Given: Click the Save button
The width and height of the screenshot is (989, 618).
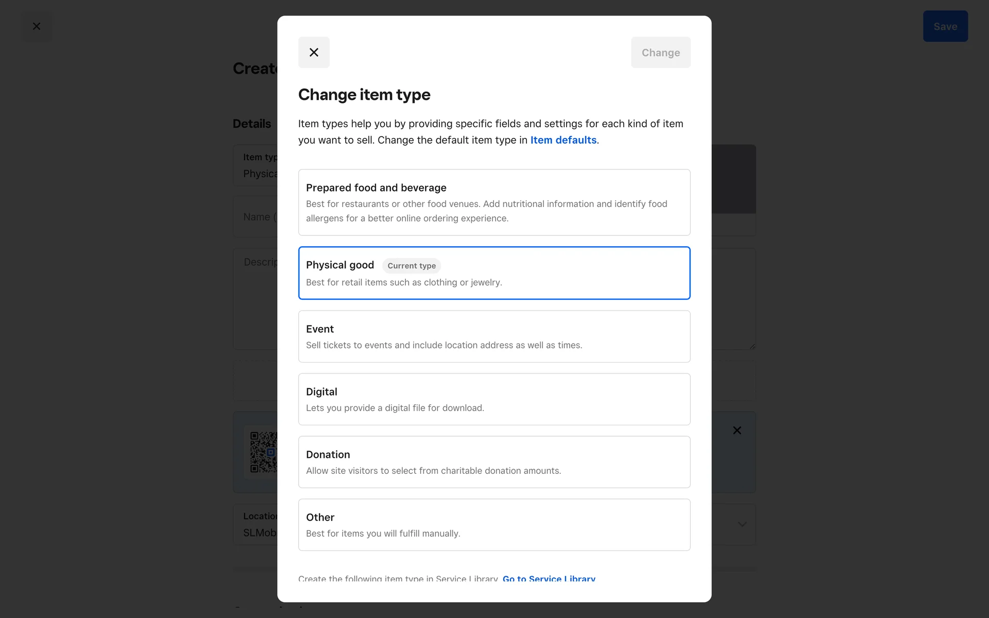Looking at the screenshot, I should tap(945, 26).
